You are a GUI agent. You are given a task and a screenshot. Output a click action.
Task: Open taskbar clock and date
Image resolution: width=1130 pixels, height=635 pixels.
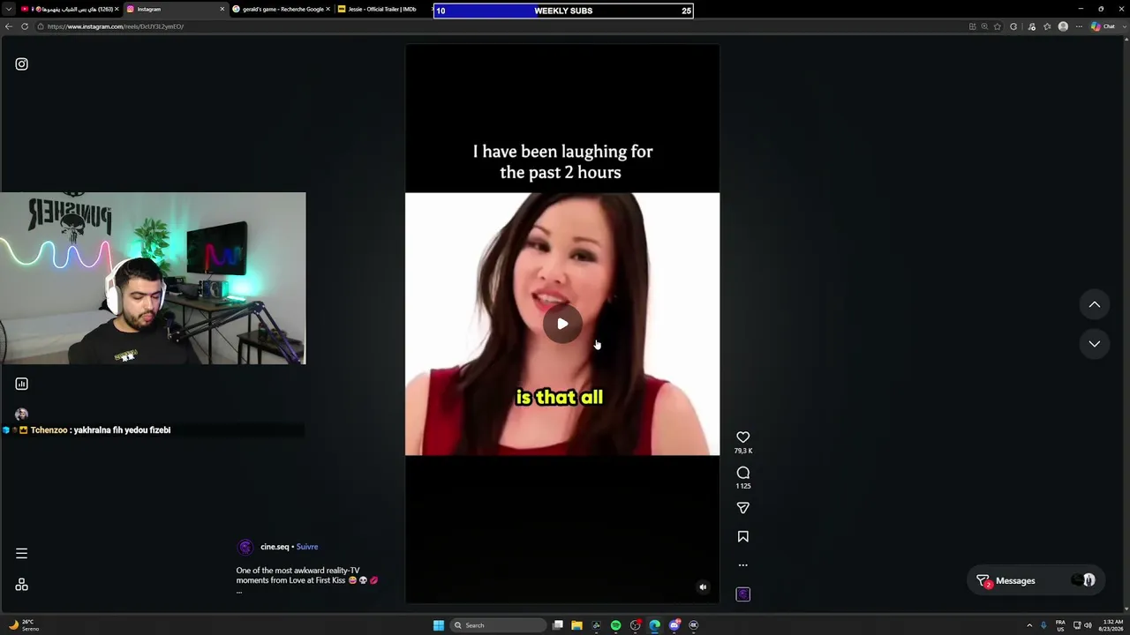point(1112,625)
